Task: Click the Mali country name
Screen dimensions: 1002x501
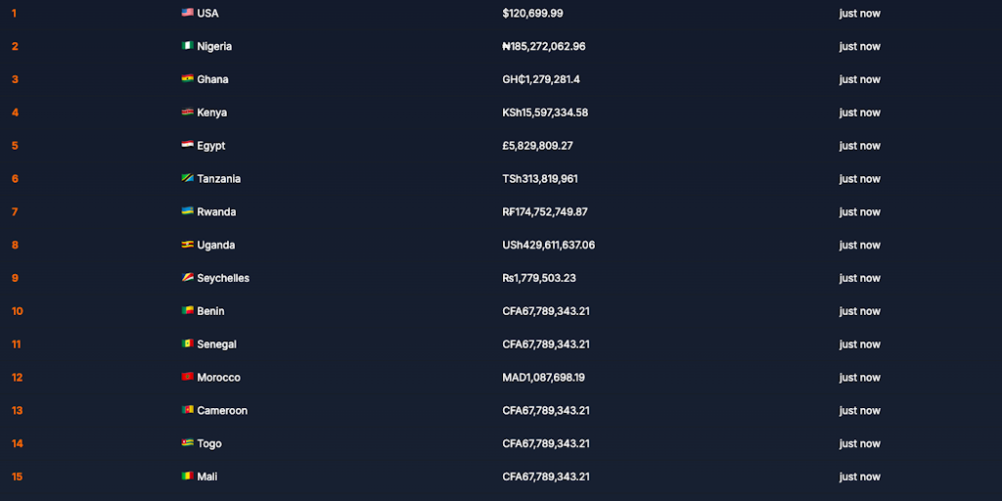Action: [x=207, y=478]
